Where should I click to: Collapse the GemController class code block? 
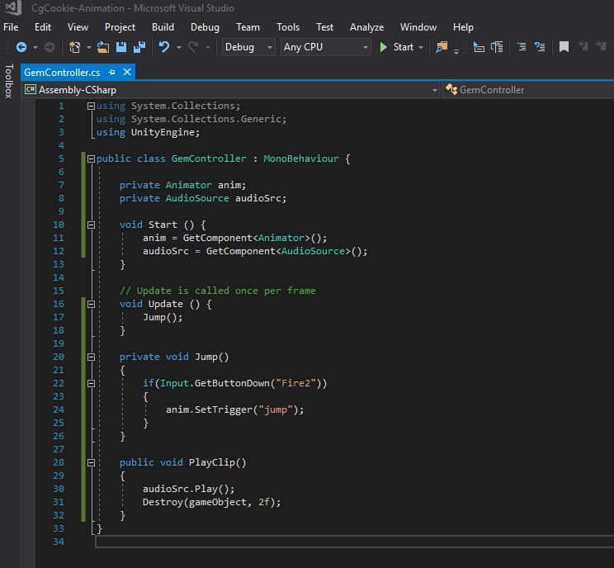click(x=91, y=159)
